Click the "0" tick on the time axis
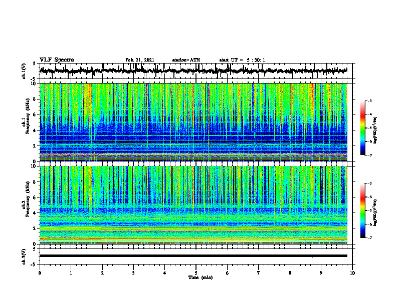The image size is (397, 306). (40, 273)
